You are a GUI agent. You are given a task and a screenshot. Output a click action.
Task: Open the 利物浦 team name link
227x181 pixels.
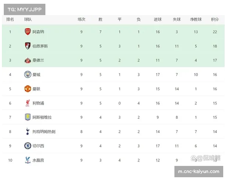[38, 103]
